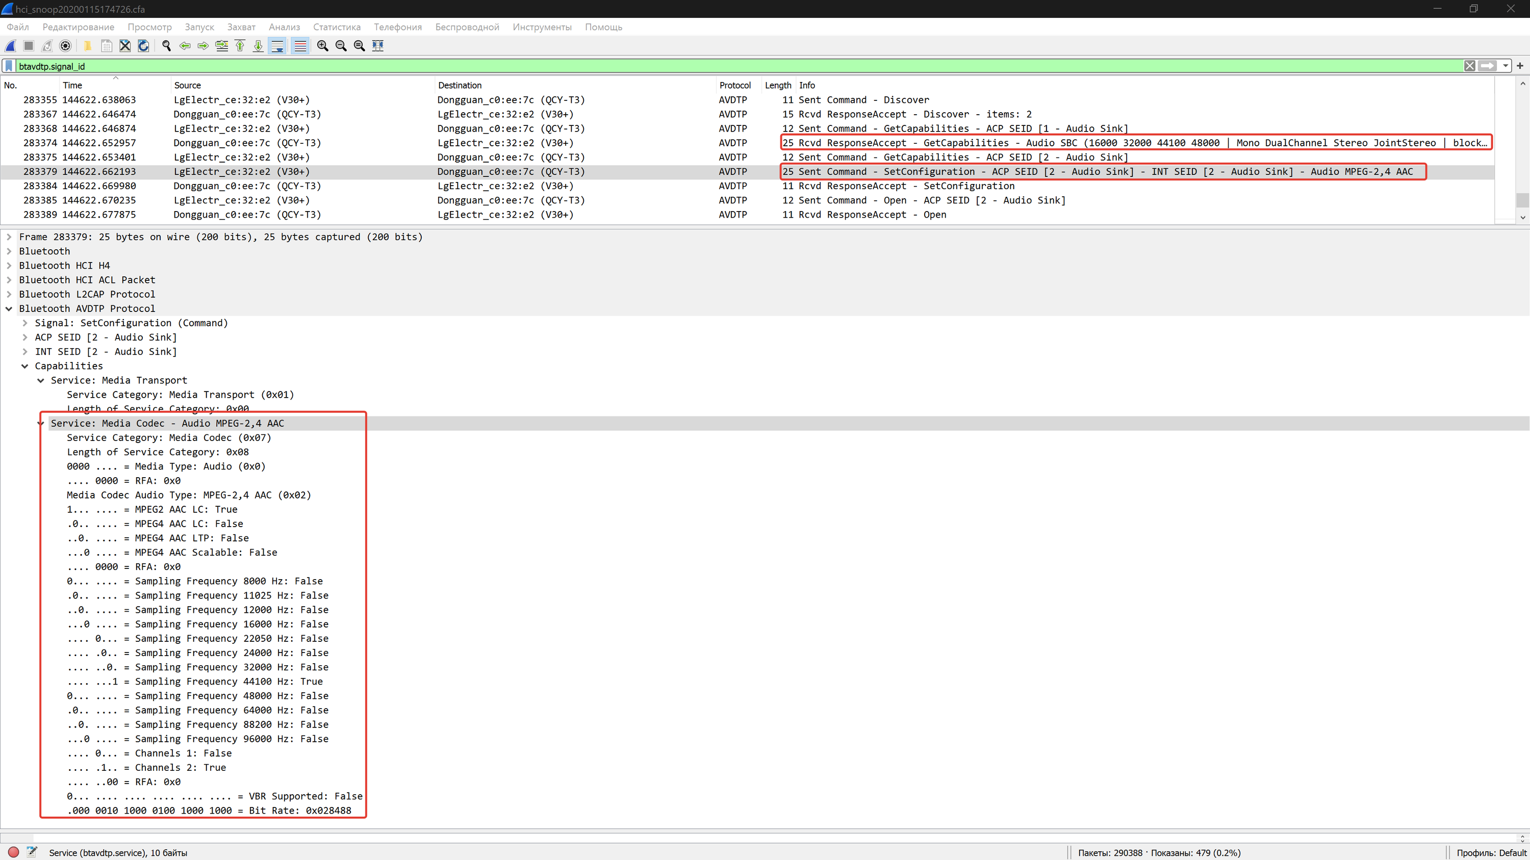Collapse the Bluetooth AVDTP Protocol node
Image resolution: width=1530 pixels, height=860 pixels.
pos(9,308)
